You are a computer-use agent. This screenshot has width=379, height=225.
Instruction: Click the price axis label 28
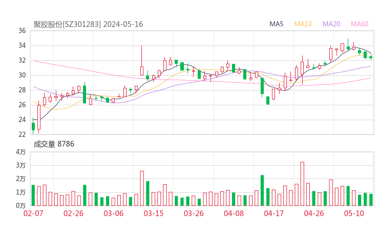click(22, 90)
